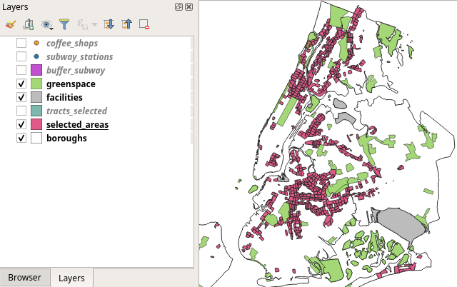
Task: Uncheck the greenspace layer checkbox
Action: [x=21, y=84]
